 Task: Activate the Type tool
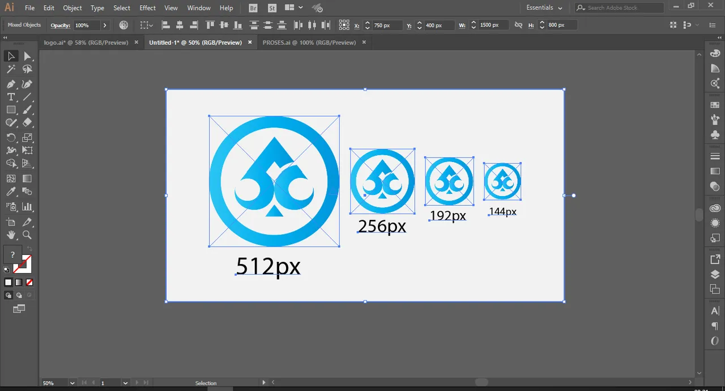[11, 97]
